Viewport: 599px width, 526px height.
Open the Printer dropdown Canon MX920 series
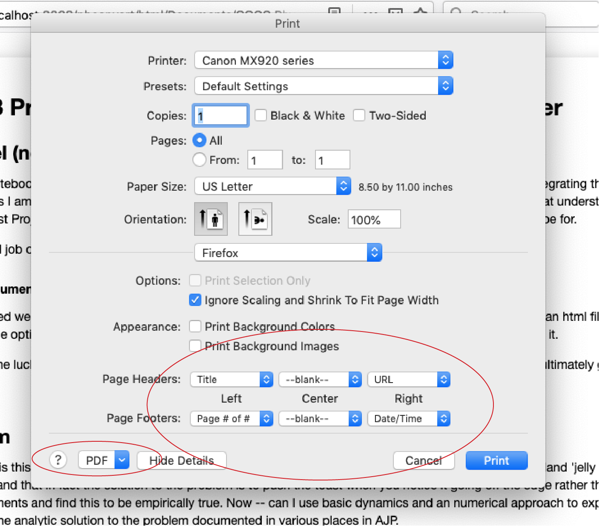[324, 60]
